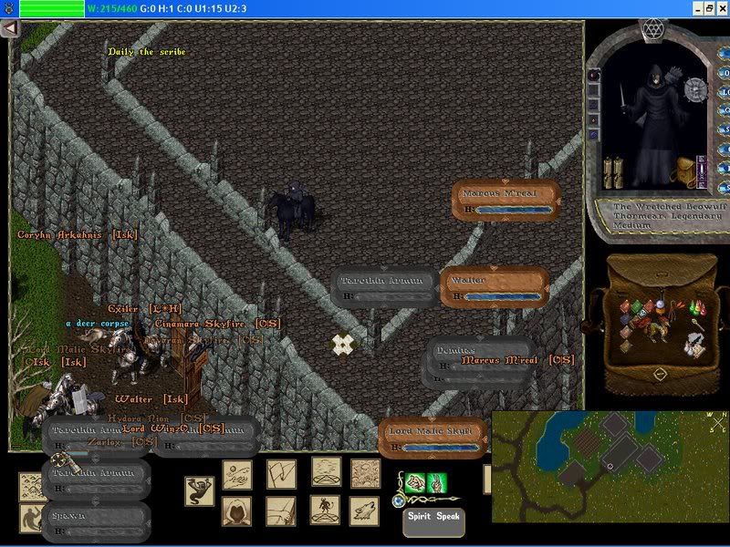Click the overhead minimap
The image size is (730, 547).
pos(610,467)
